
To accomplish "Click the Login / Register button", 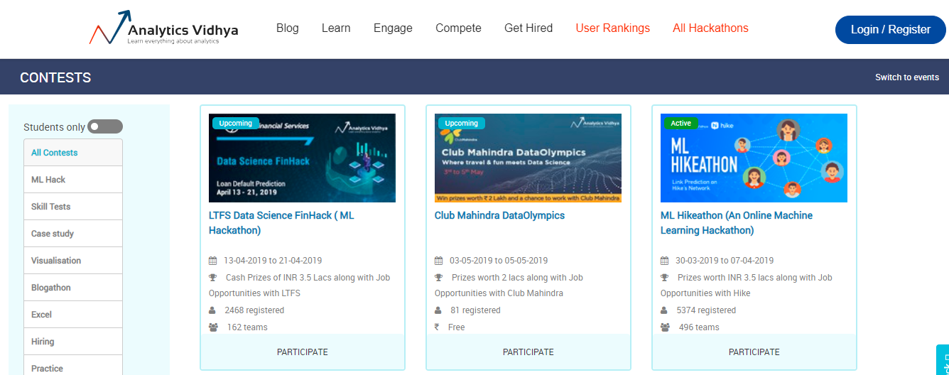I will click(890, 30).
